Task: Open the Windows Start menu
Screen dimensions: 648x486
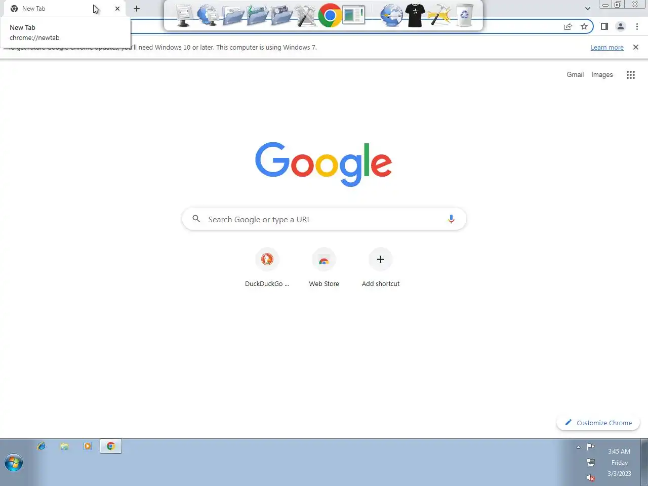Action: coord(14,463)
